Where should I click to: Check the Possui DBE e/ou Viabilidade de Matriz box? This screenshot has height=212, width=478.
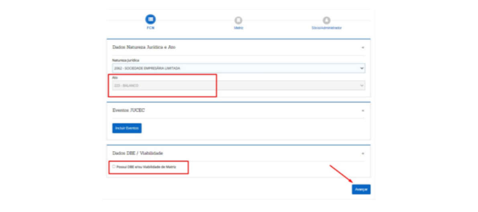[114, 166]
